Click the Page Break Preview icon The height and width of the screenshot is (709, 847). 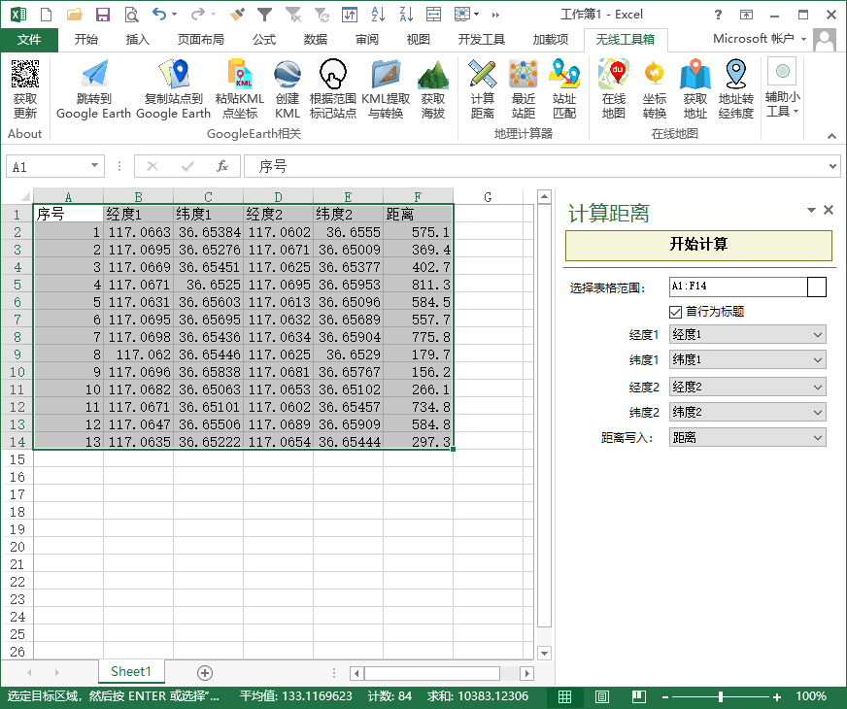[639, 696]
